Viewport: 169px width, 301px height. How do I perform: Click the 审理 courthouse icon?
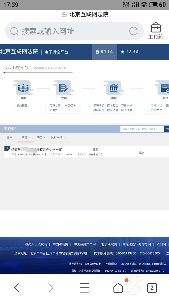tap(113, 88)
